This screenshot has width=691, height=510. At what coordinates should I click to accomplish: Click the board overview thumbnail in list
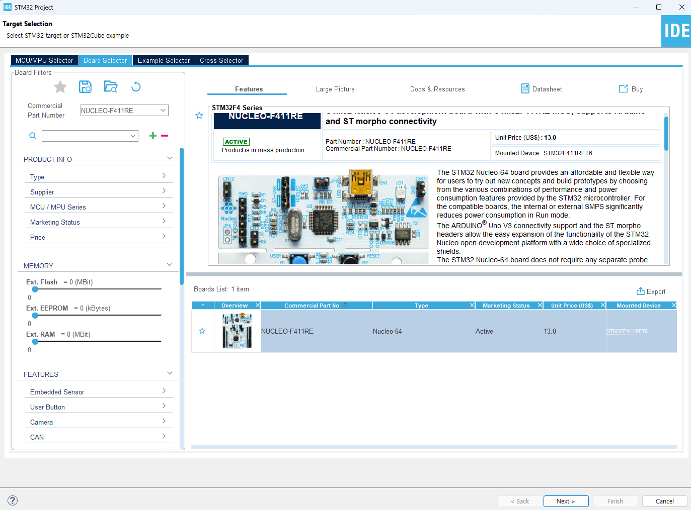tap(237, 331)
